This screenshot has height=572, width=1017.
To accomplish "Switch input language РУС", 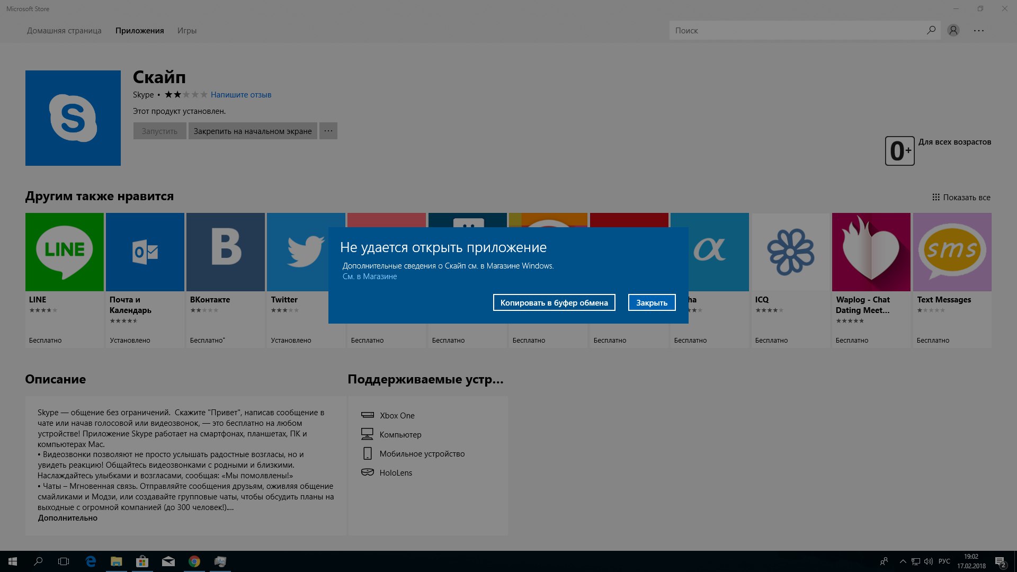I will [944, 561].
